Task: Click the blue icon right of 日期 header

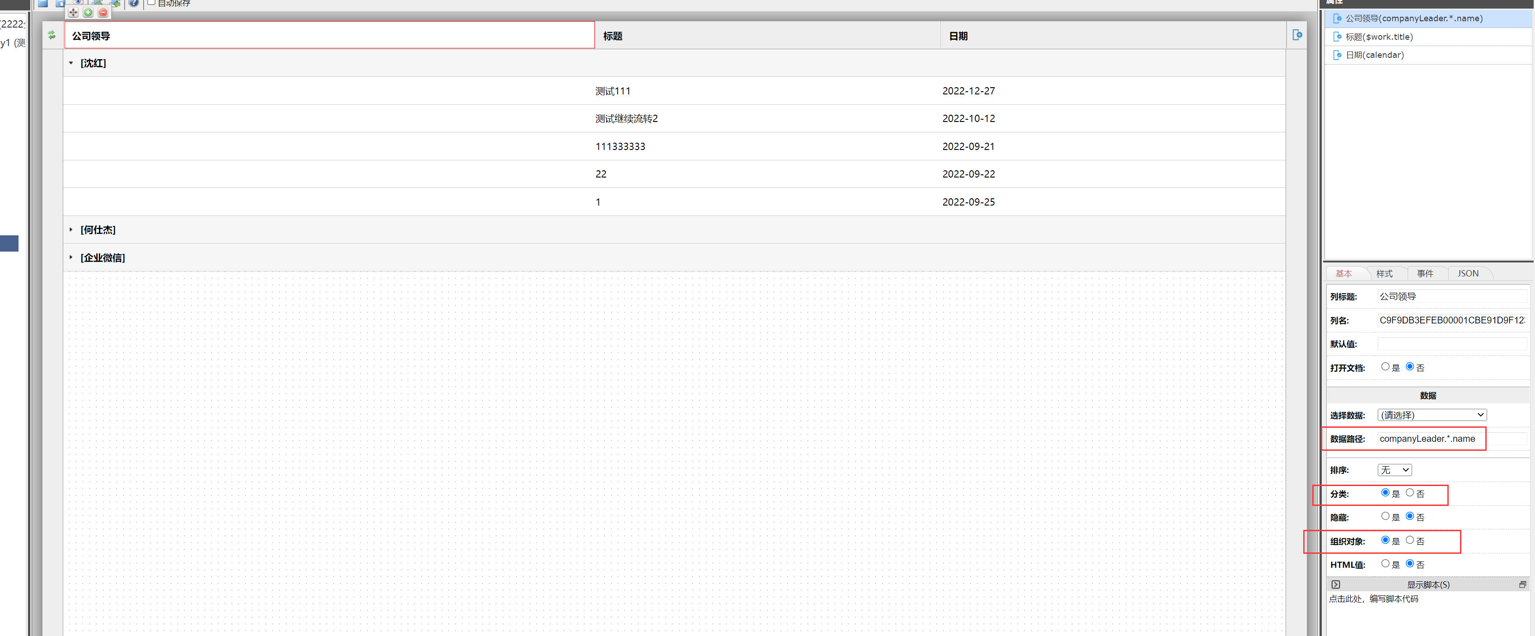Action: (x=1296, y=35)
